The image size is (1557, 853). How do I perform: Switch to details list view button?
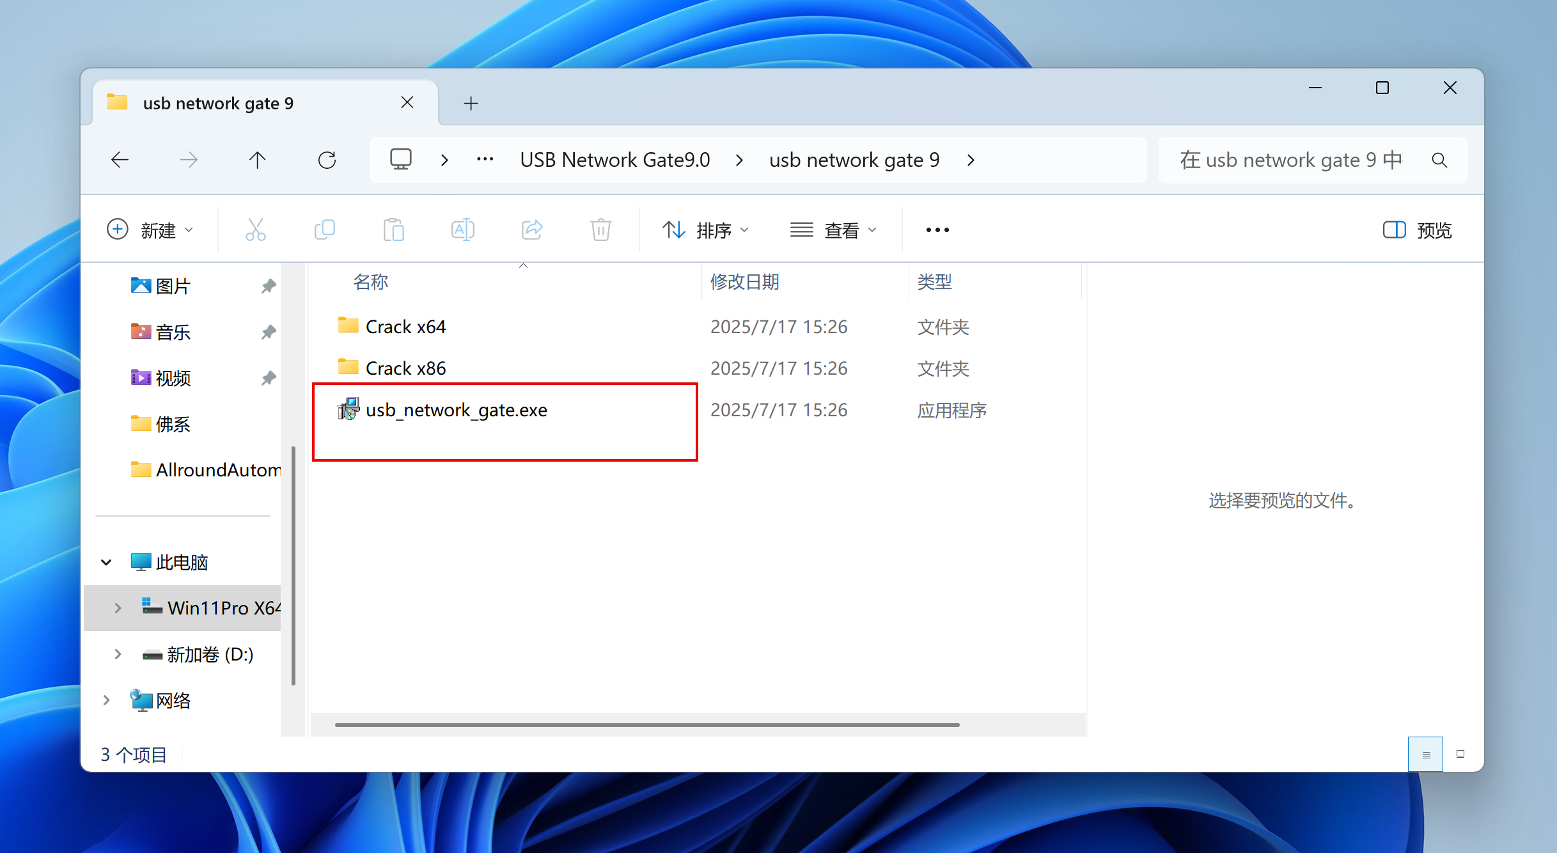[1425, 755]
